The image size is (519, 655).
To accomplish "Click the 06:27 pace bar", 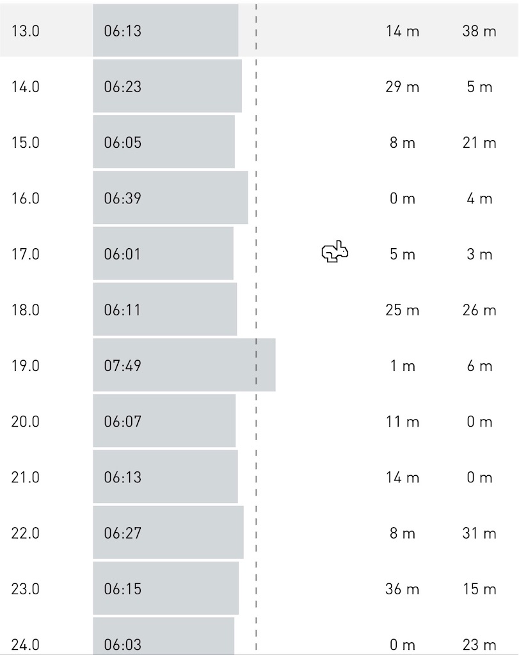I will pos(168,532).
